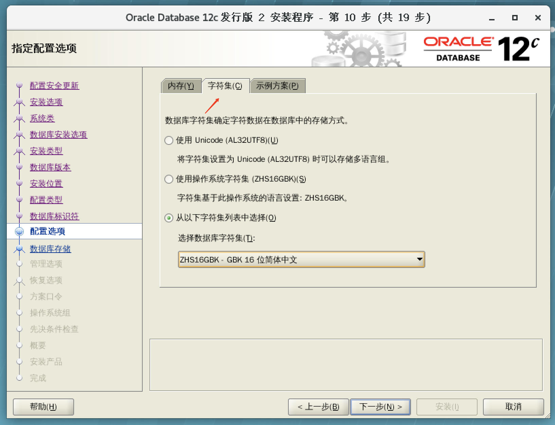This screenshot has height=425, width=555.
Task: Select 使用 Unicode (AL32UTF8) option
Action: tap(168, 140)
